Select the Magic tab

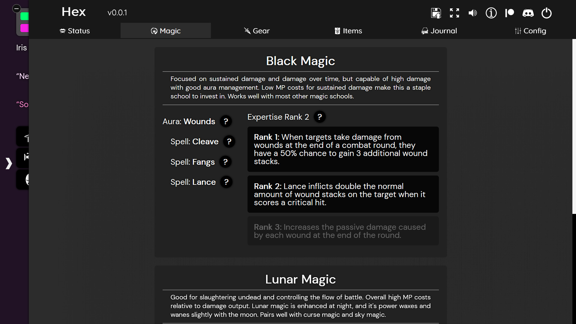tap(166, 31)
